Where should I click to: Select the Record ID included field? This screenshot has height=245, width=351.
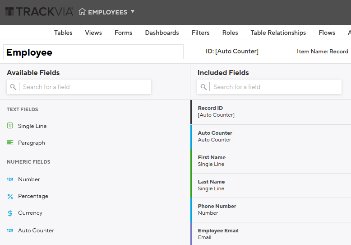click(x=271, y=112)
